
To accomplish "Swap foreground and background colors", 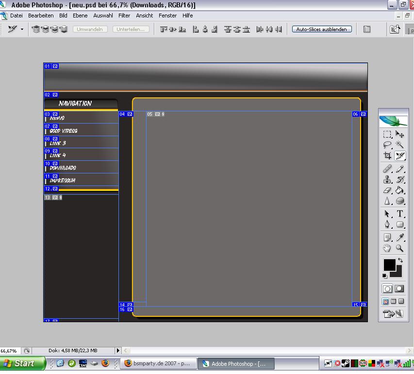I will 400,261.
